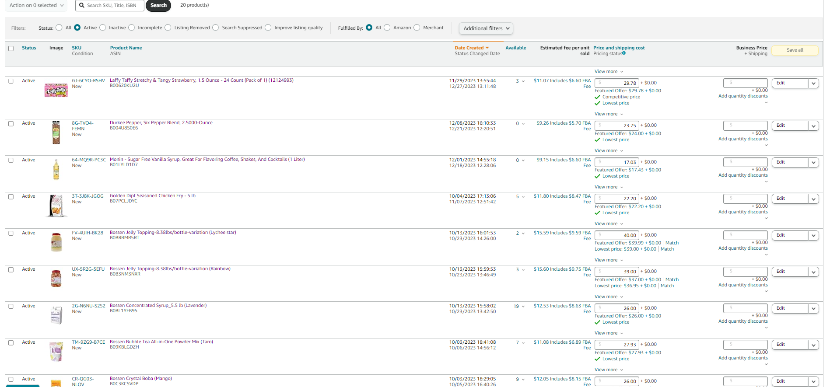Open the Bossen Taro Powder Mix image
Image resolution: width=830 pixels, height=387 pixels.
tap(56, 352)
